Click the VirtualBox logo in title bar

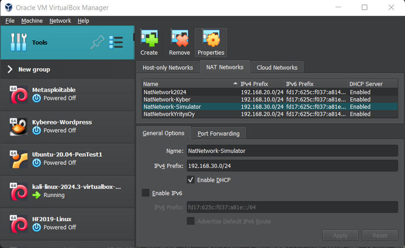click(x=8, y=7)
